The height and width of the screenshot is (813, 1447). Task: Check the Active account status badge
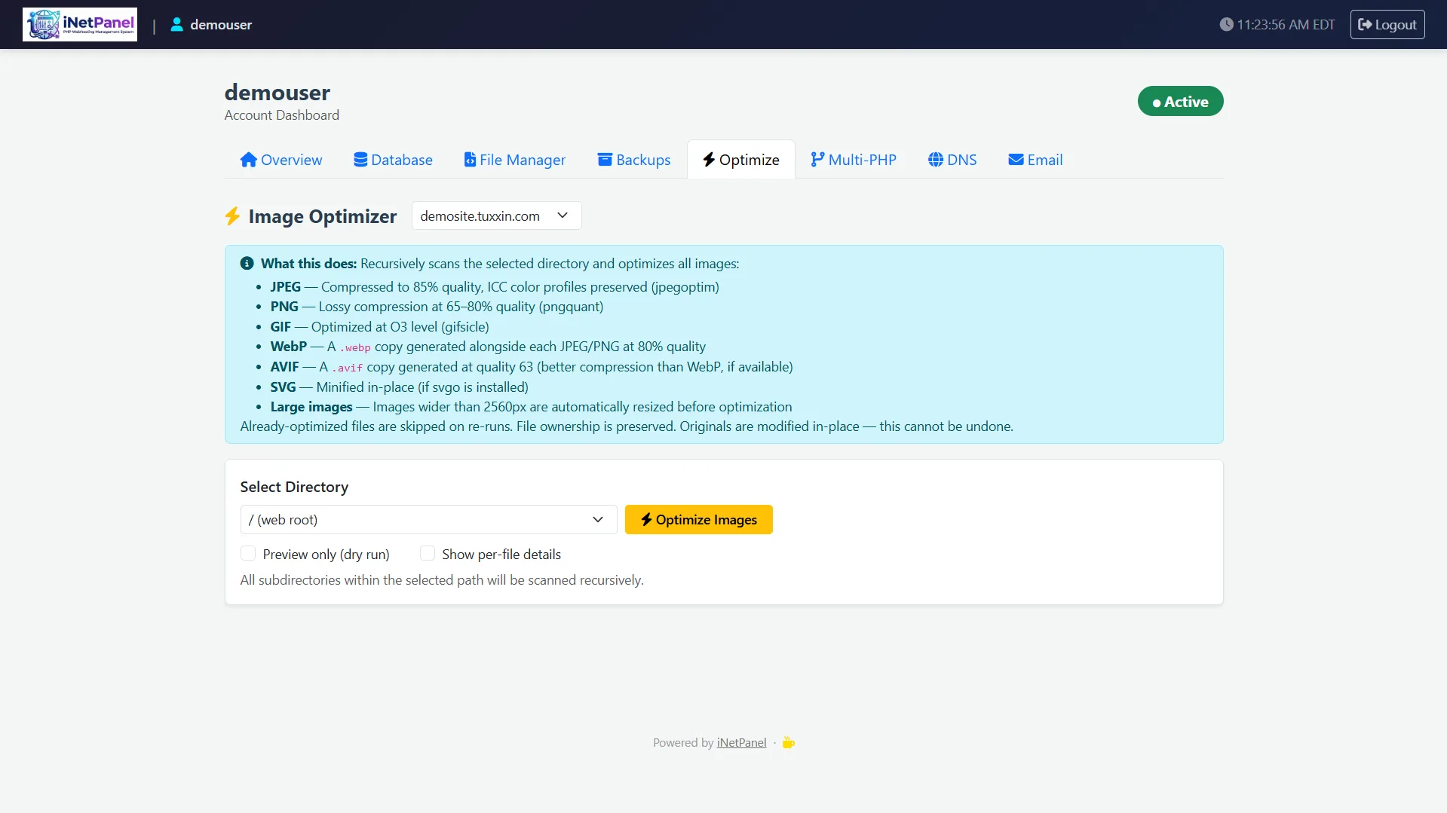click(x=1179, y=100)
